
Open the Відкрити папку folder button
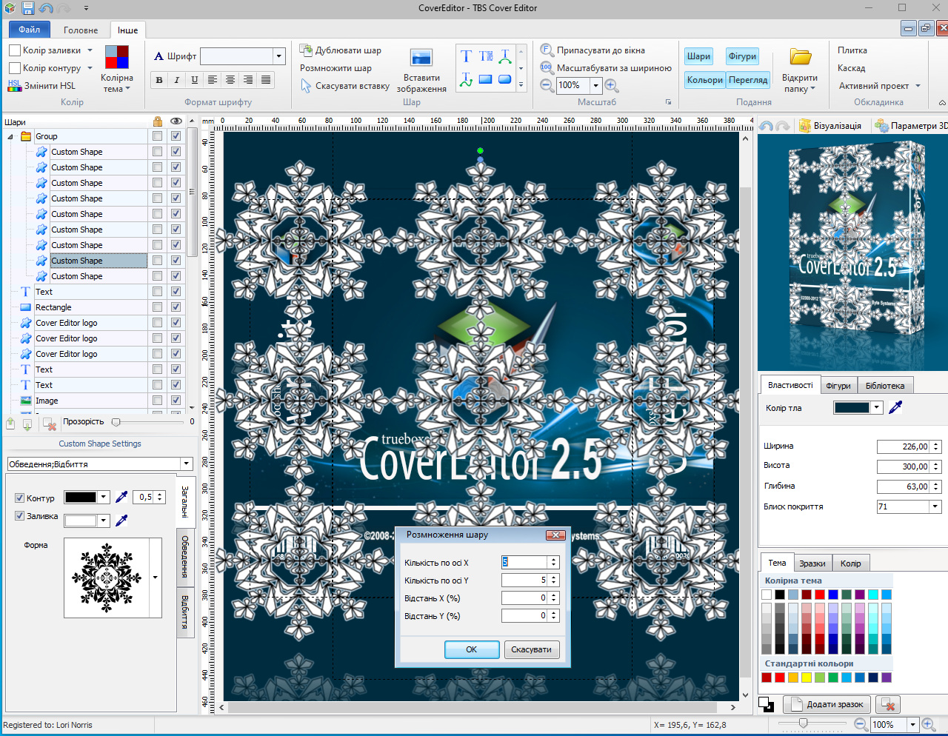[x=800, y=70]
